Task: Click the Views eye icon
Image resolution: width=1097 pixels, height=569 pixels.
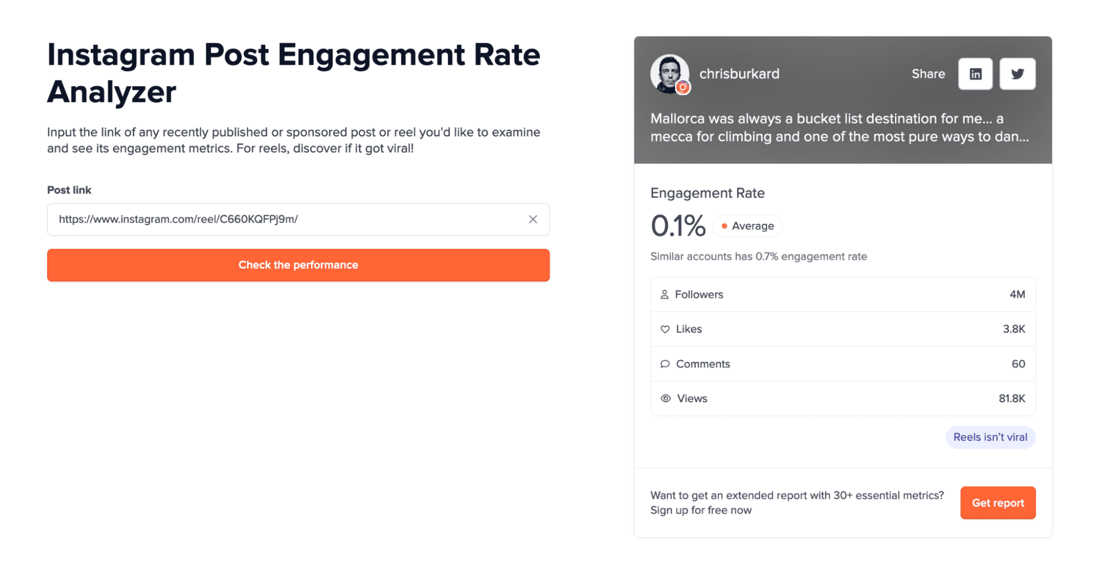Action: pyautogui.click(x=665, y=399)
